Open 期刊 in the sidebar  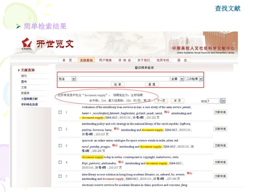point(24,76)
